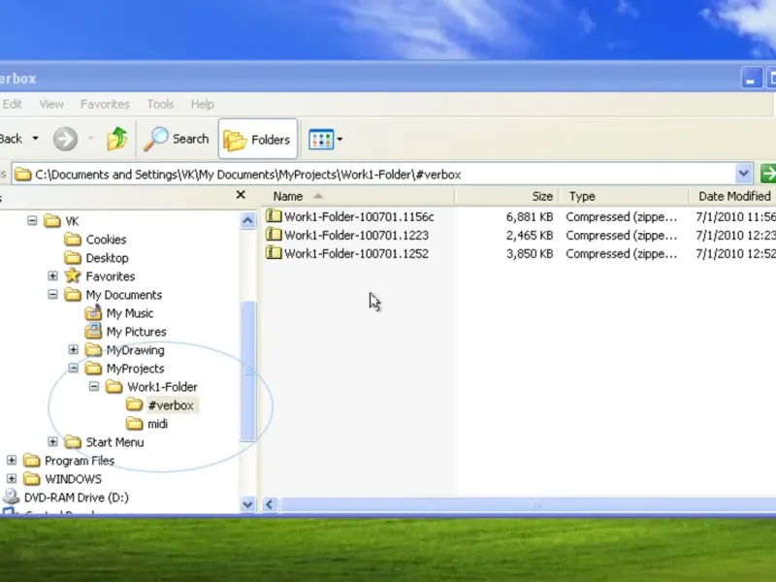Click the Forward navigation arrow icon
776x582 pixels.
click(65, 140)
